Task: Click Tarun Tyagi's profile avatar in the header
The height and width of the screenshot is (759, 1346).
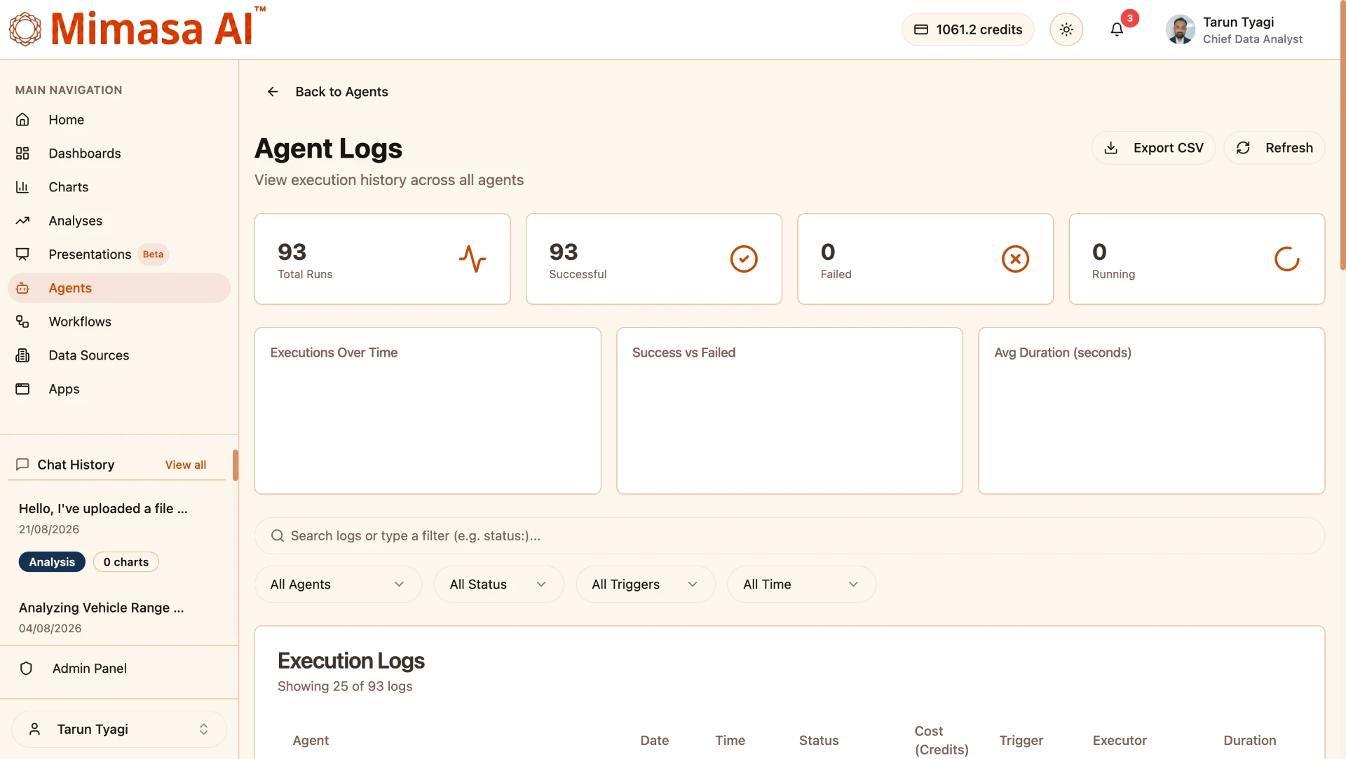Action: click(1181, 29)
